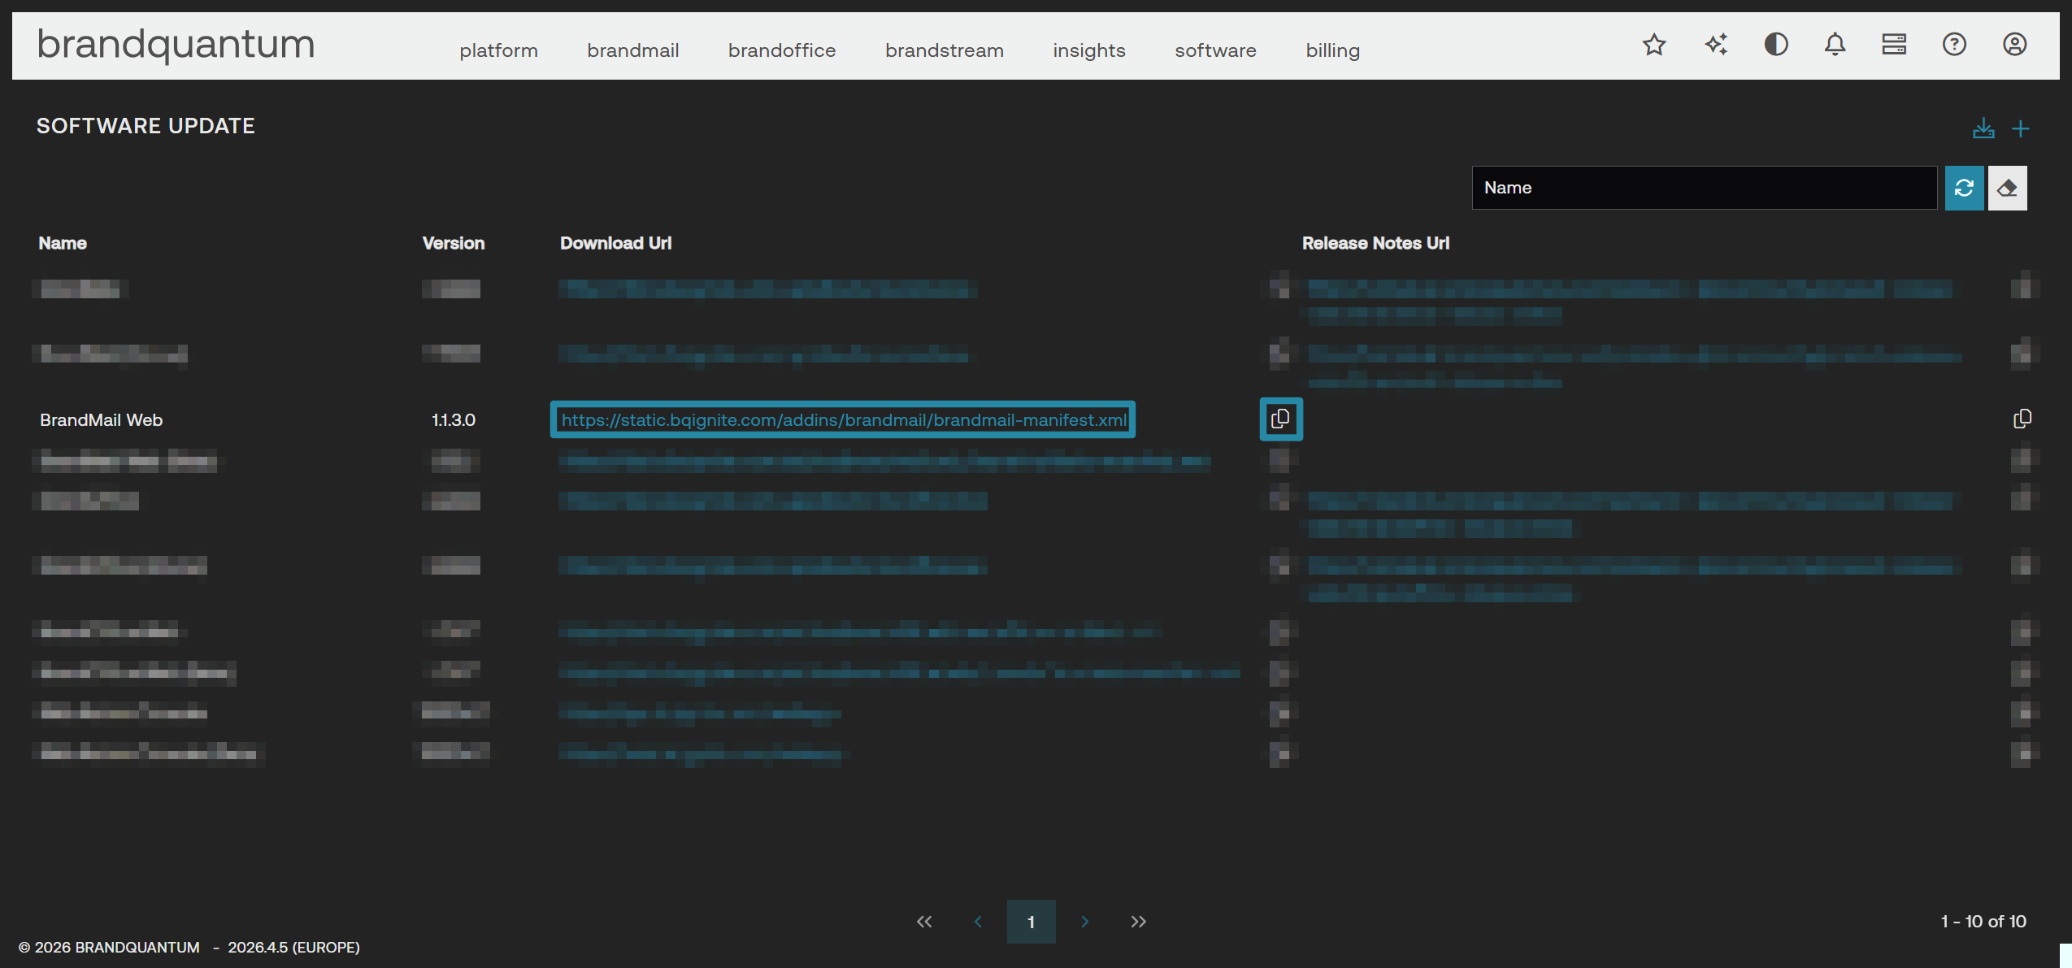Sort by the Download Url column header

coord(615,243)
